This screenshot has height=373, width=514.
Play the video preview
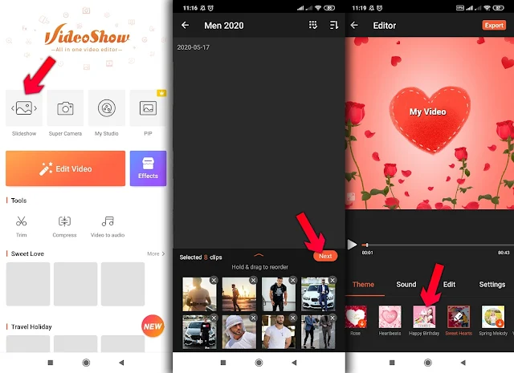pos(352,245)
